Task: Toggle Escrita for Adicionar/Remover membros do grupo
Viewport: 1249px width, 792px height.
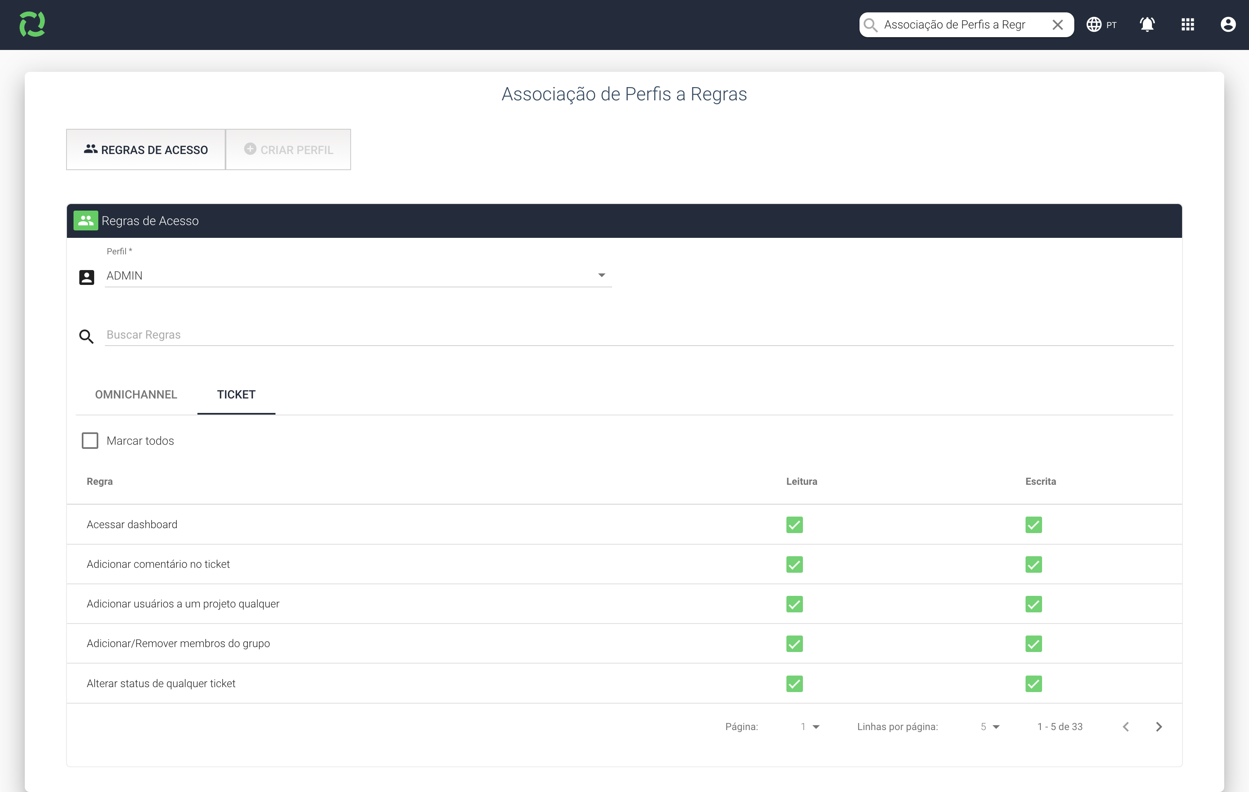Action: coord(1033,644)
